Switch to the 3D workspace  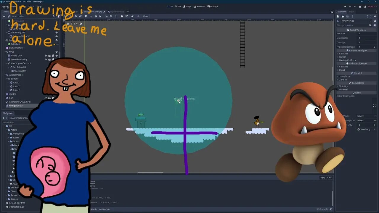tap(178, 6)
